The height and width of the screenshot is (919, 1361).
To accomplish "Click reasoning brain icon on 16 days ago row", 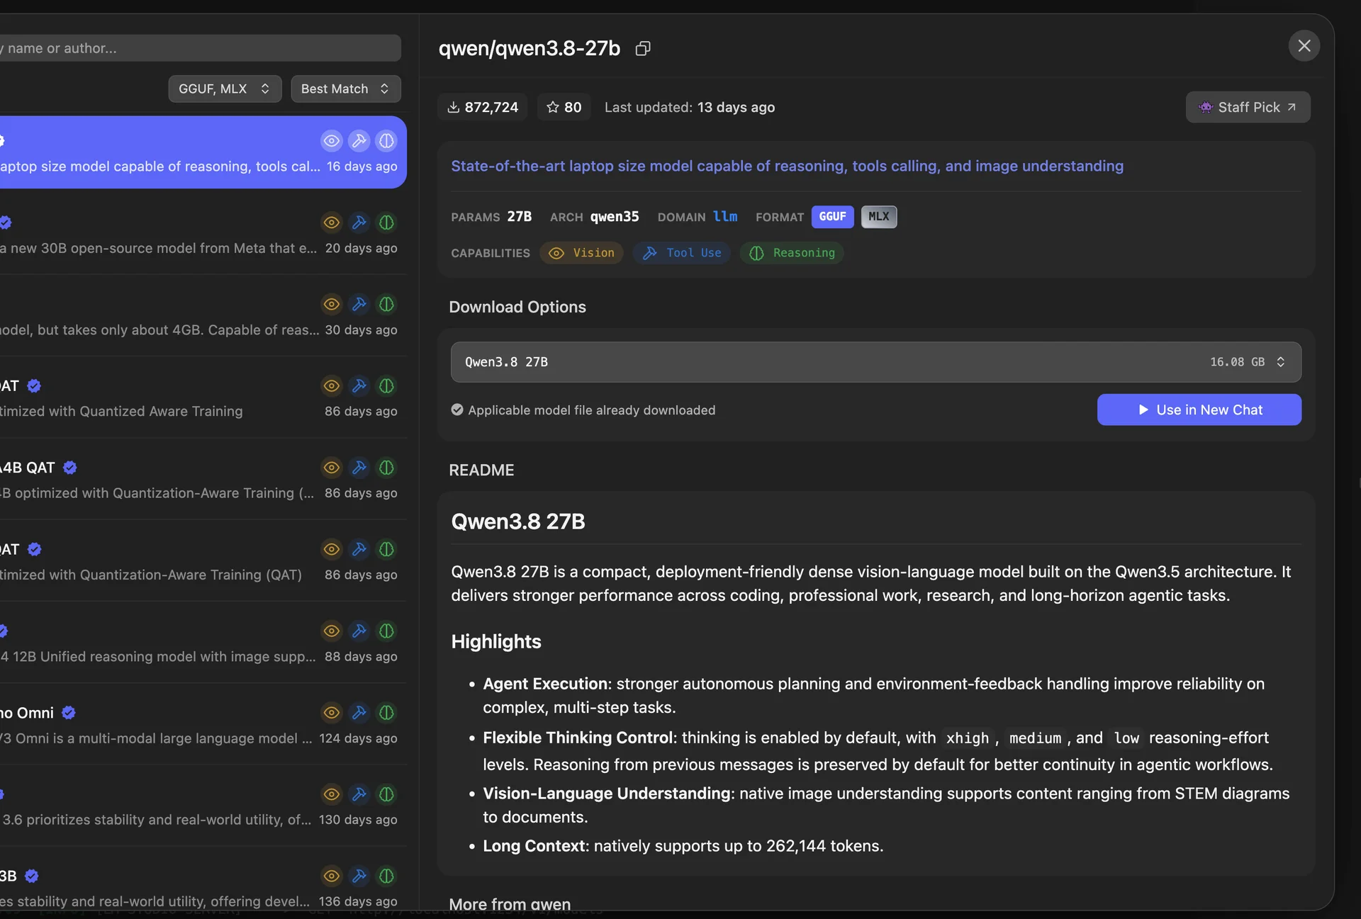I will 386,140.
